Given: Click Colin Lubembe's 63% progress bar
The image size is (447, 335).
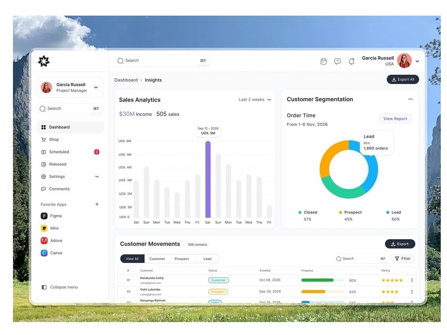Looking at the screenshot, I should click(322, 292).
